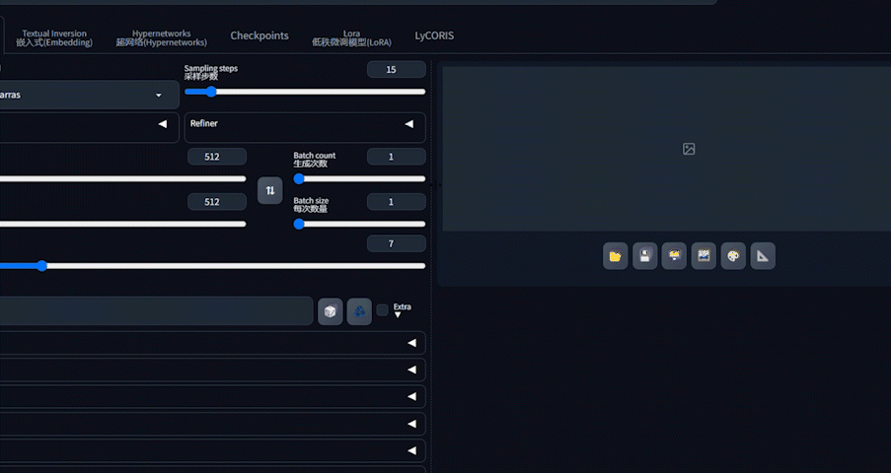
Task: Swap width and height with arrows button
Action: coord(270,190)
